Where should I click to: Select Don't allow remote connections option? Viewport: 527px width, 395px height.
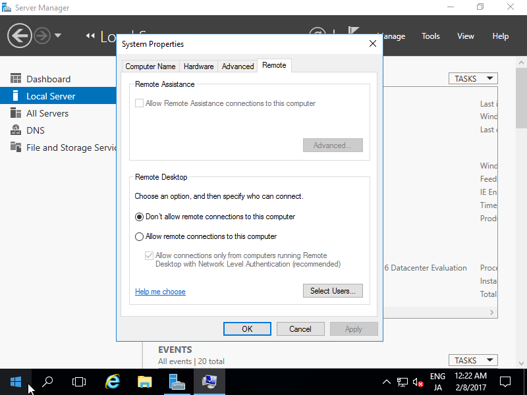tap(139, 217)
